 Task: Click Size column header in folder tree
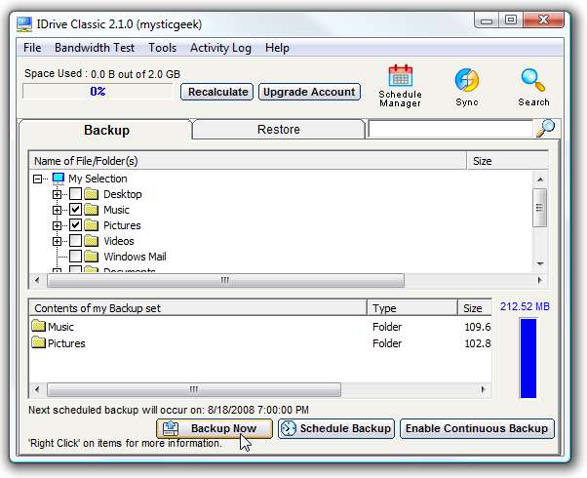(x=508, y=161)
